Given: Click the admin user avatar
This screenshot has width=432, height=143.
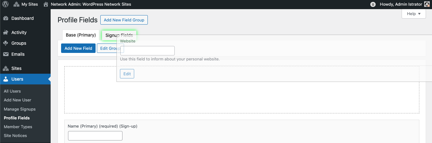Looking at the screenshot, I should point(427,4).
